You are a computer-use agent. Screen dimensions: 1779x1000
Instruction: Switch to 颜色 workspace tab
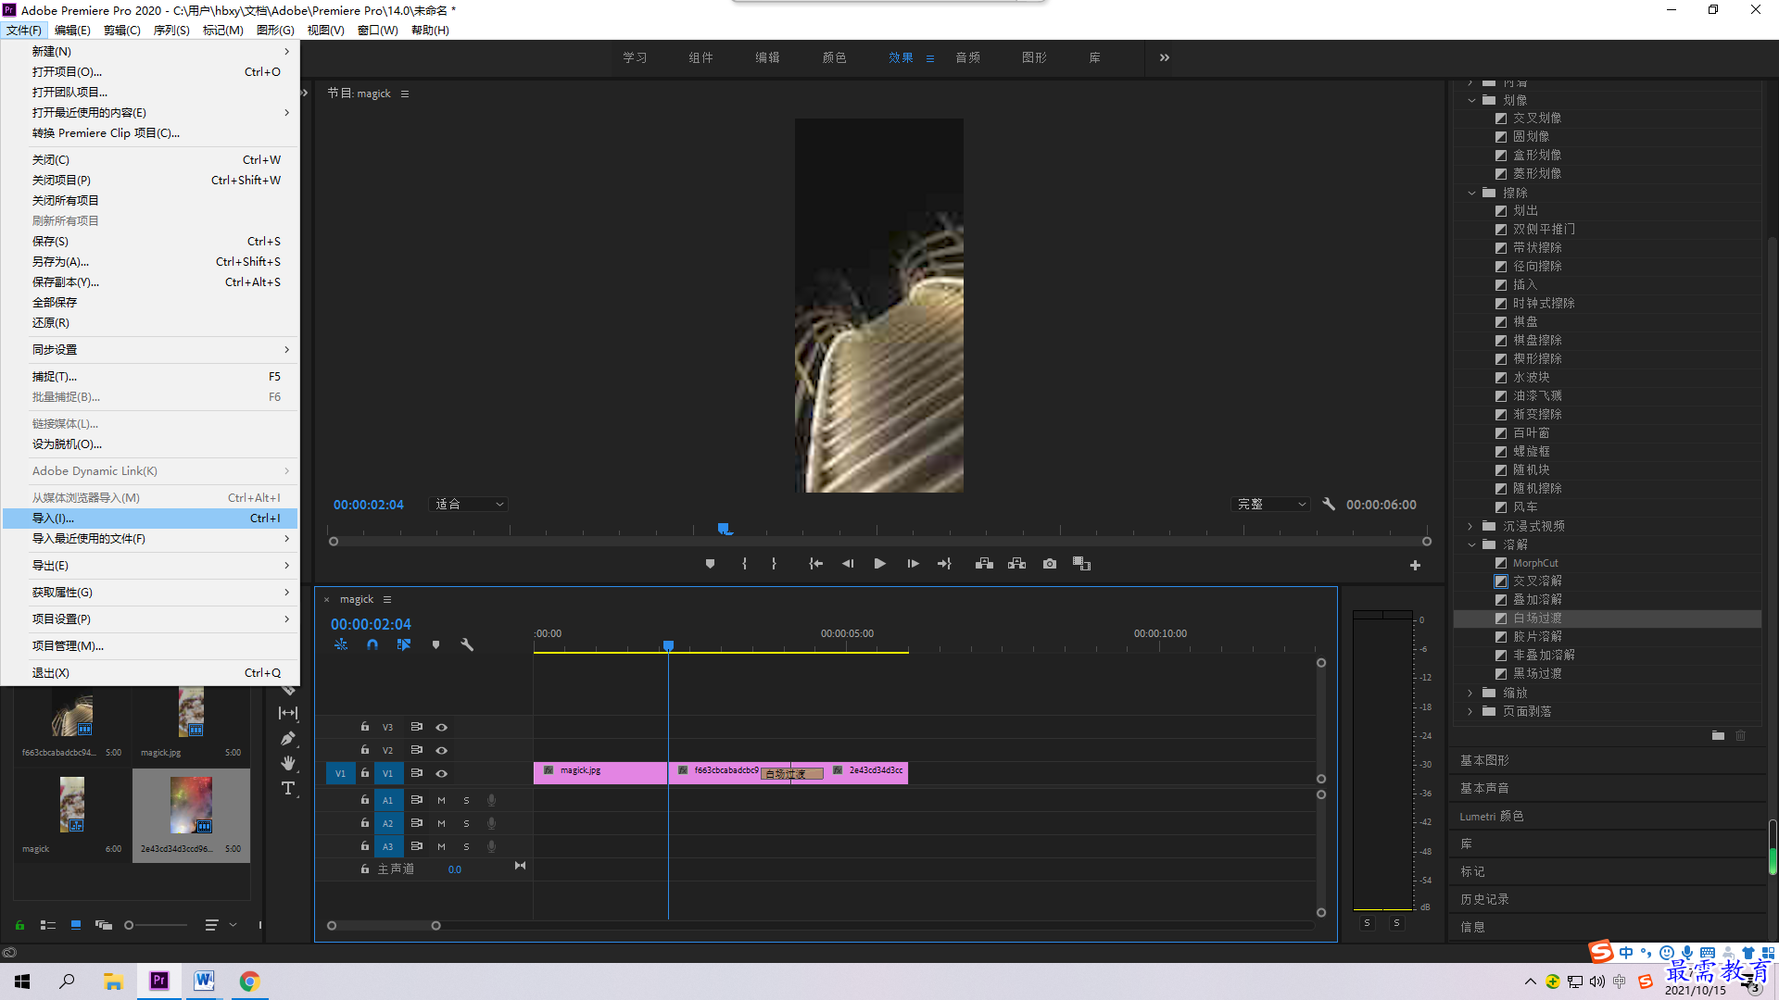(834, 57)
